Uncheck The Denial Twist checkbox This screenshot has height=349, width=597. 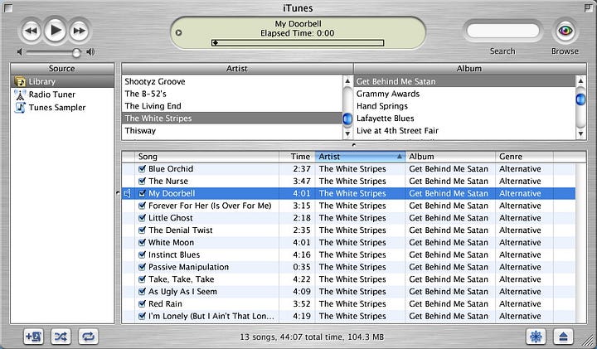coord(142,230)
